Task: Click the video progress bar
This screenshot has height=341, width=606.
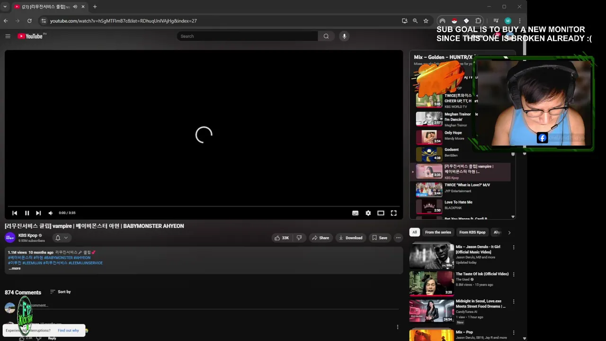Action: pyautogui.click(x=204, y=206)
